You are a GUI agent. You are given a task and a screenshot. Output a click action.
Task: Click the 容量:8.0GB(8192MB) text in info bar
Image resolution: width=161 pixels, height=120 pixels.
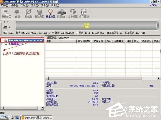[63, 33]
